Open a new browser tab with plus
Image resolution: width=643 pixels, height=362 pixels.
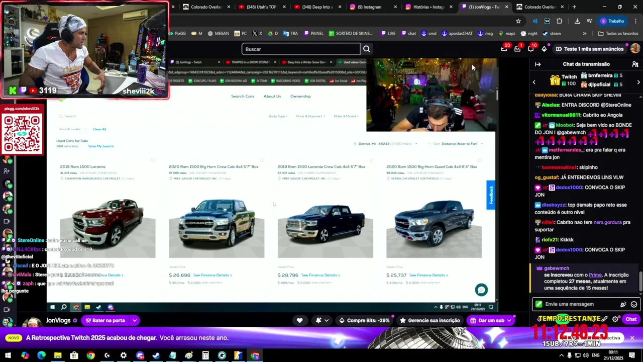pyautogui.click(x=574, y=7)
